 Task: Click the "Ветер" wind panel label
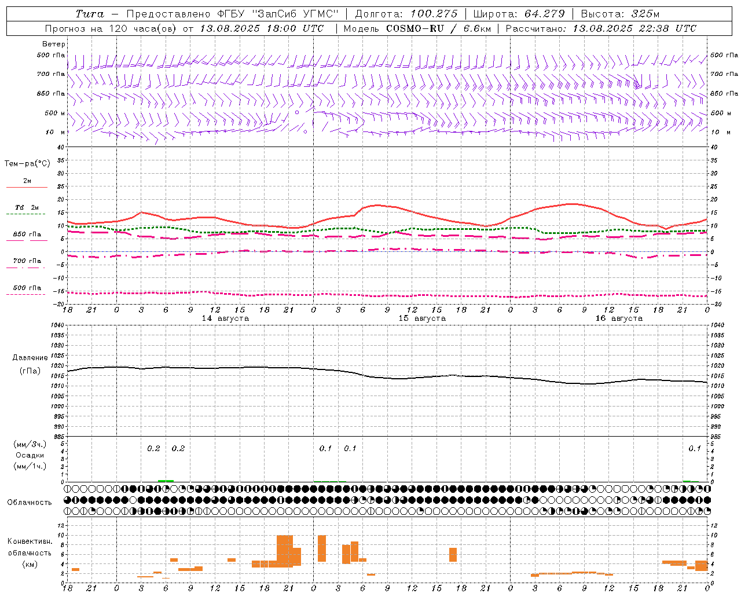point(54,44)
